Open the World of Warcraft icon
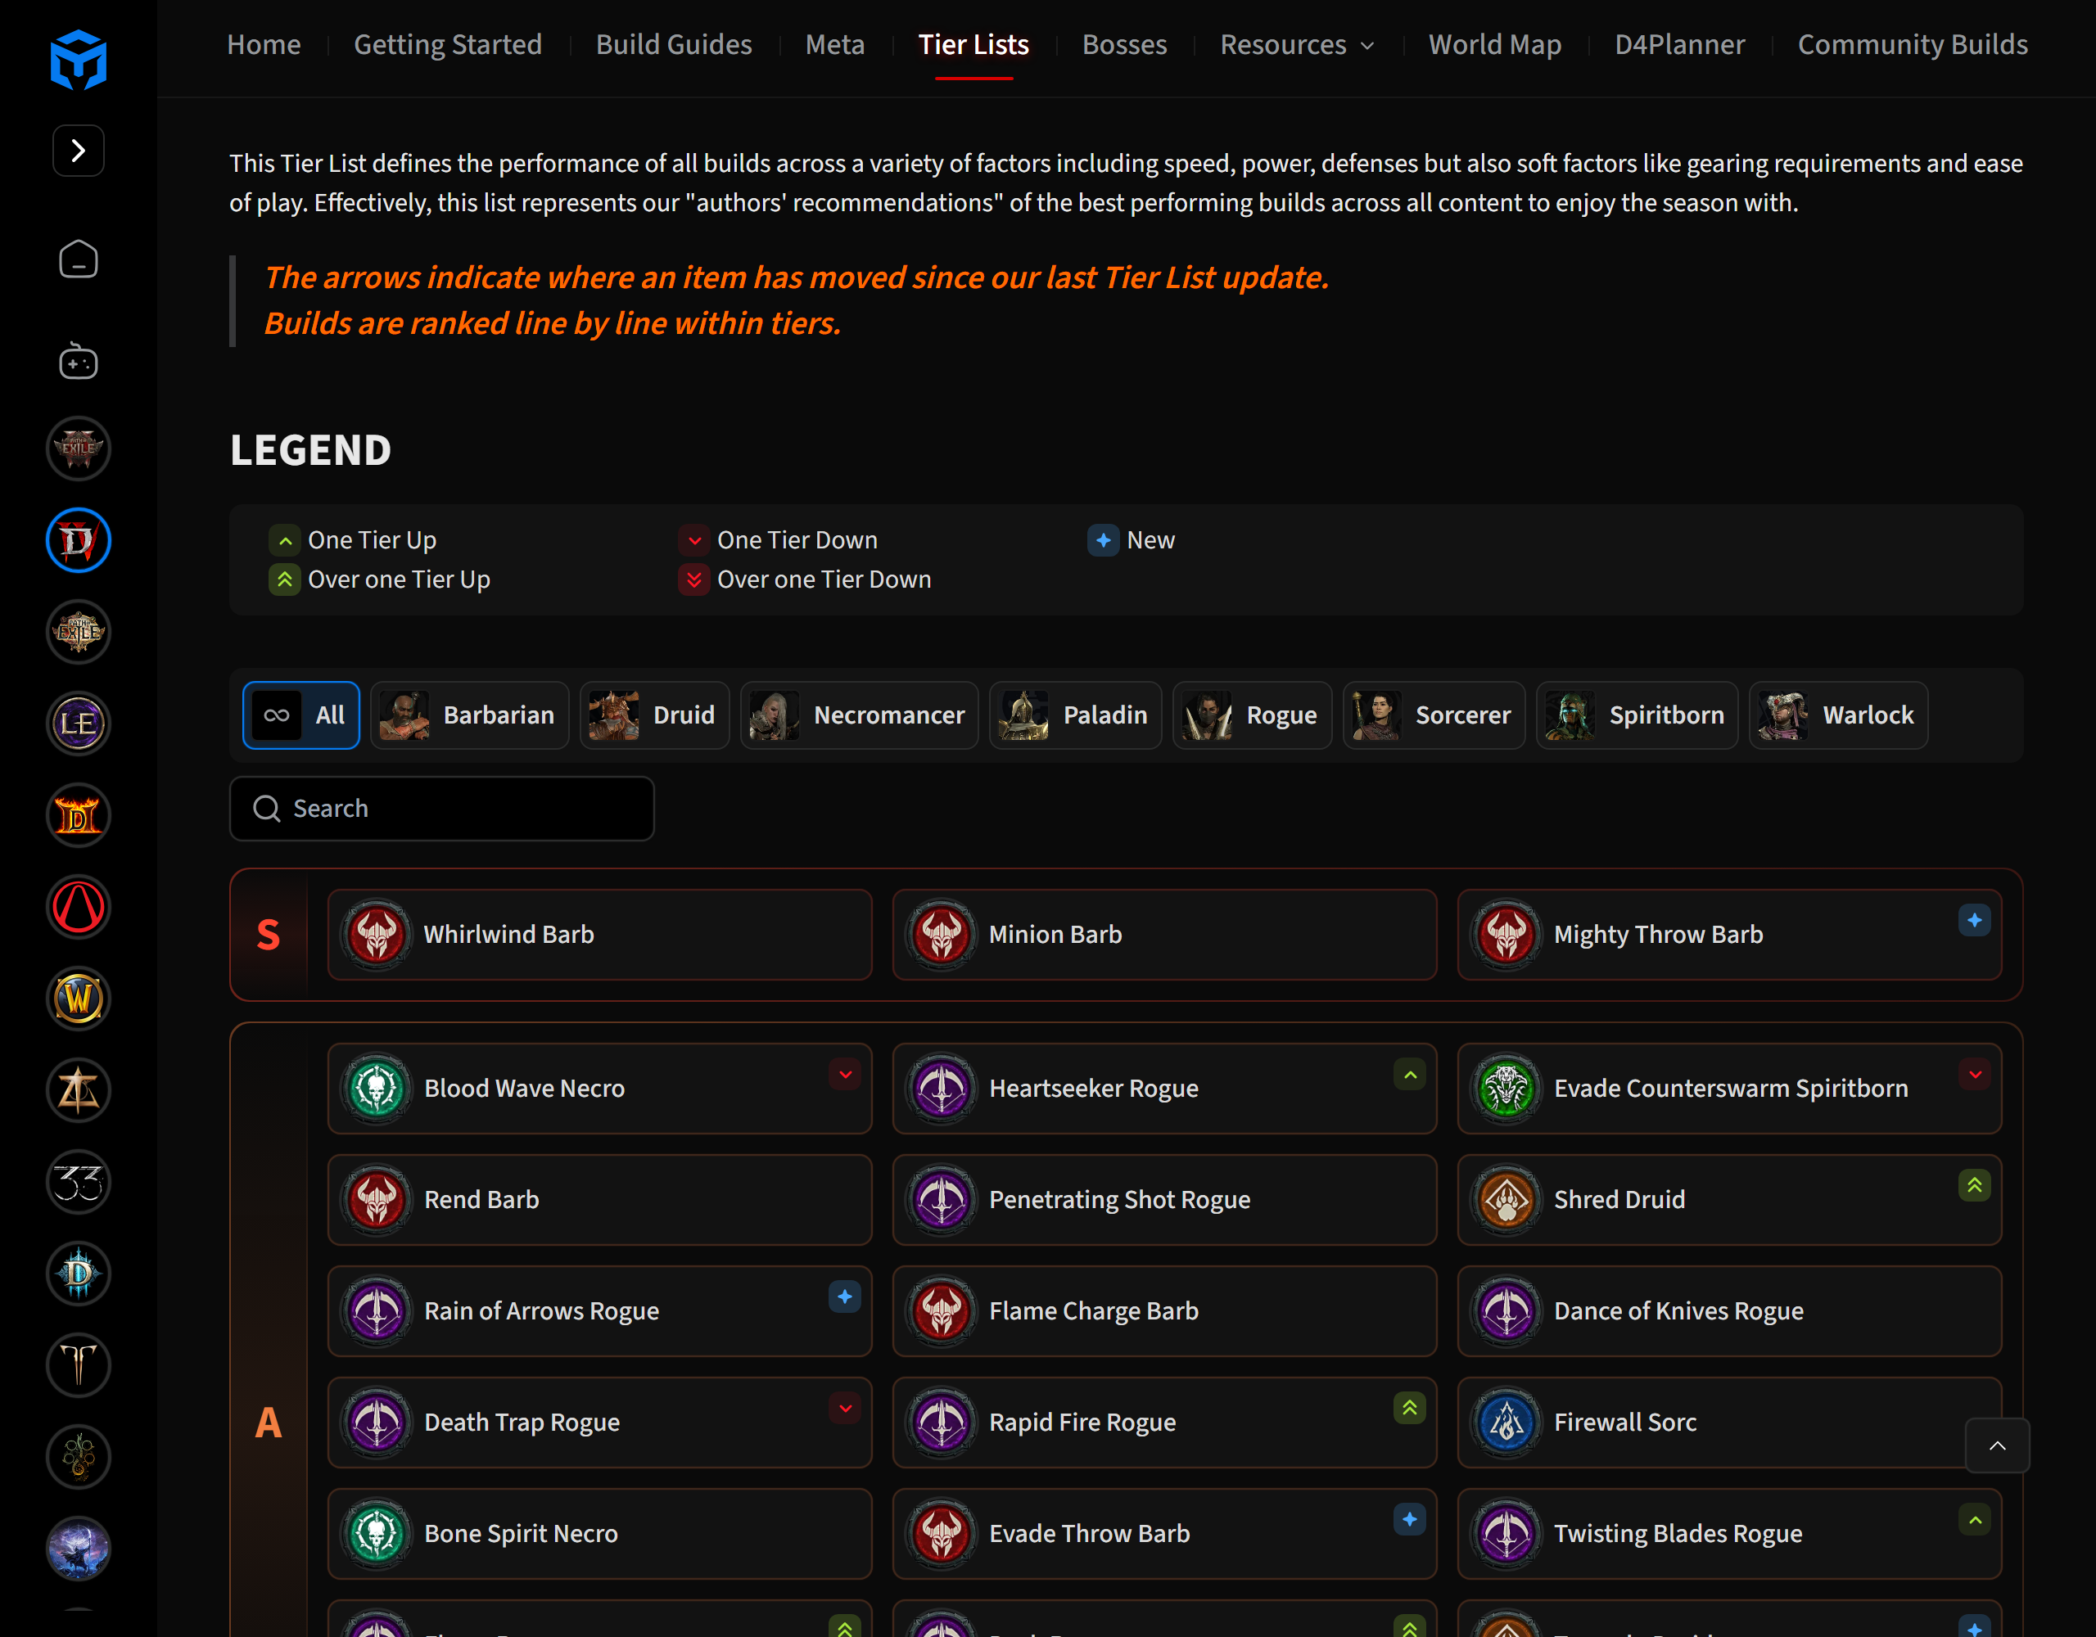 coord(79,999)
